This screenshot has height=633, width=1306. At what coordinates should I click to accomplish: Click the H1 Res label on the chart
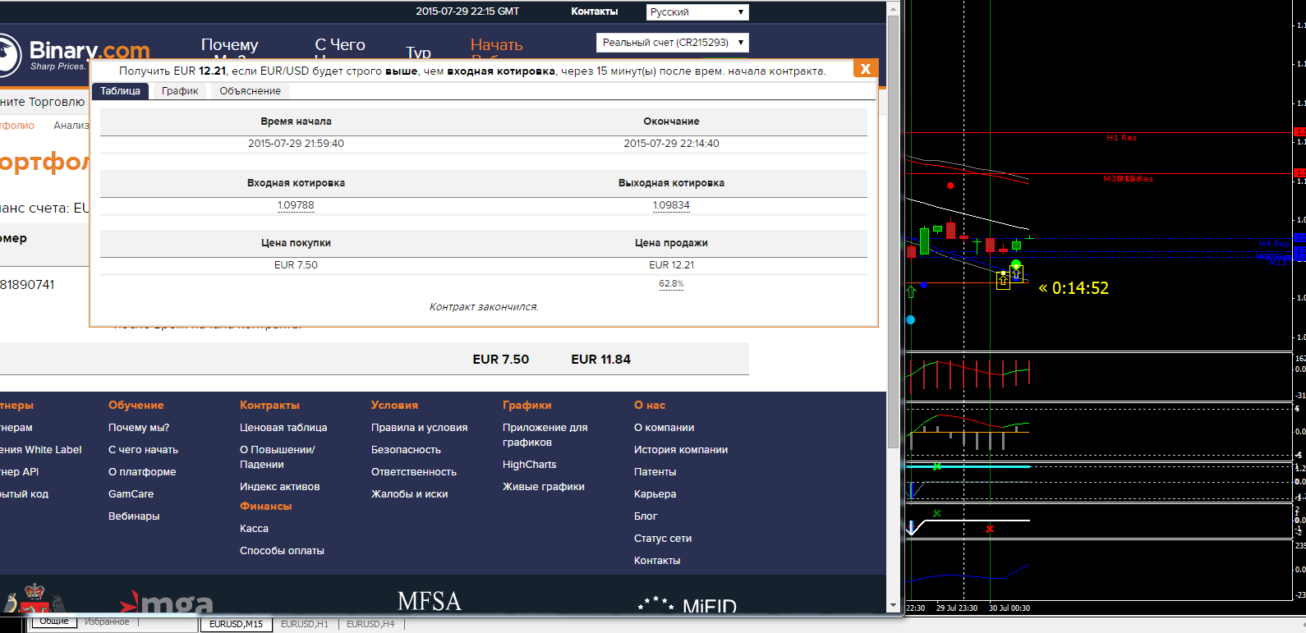1121,138
